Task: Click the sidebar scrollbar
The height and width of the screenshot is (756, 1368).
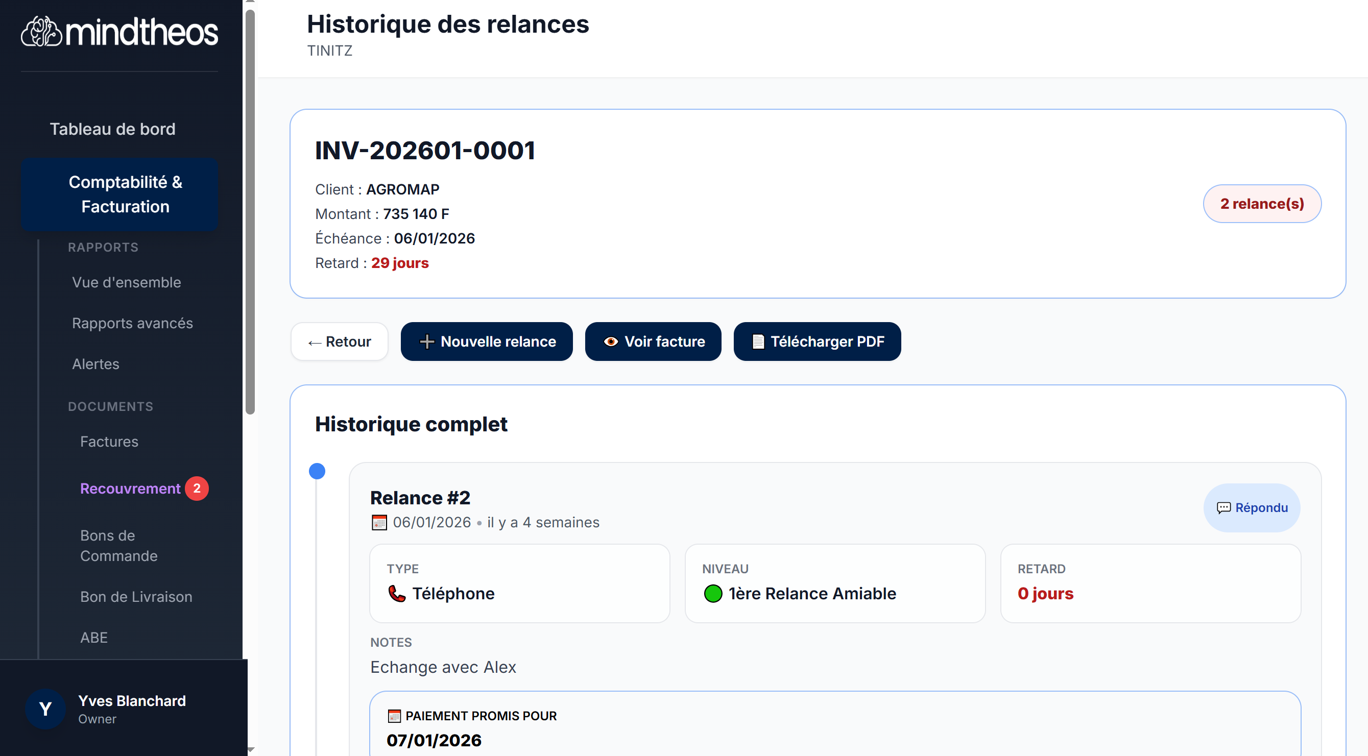Action: tap(249, 212)
